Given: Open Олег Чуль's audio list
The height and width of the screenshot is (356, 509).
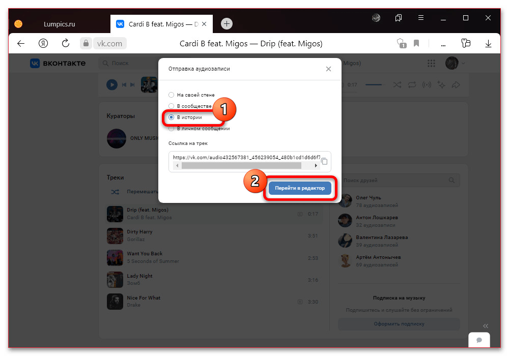Looking at the screenshot, I should tap(399, 201).
